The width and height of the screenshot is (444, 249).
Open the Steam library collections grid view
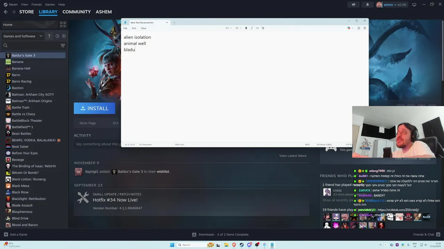click(63, 25)
